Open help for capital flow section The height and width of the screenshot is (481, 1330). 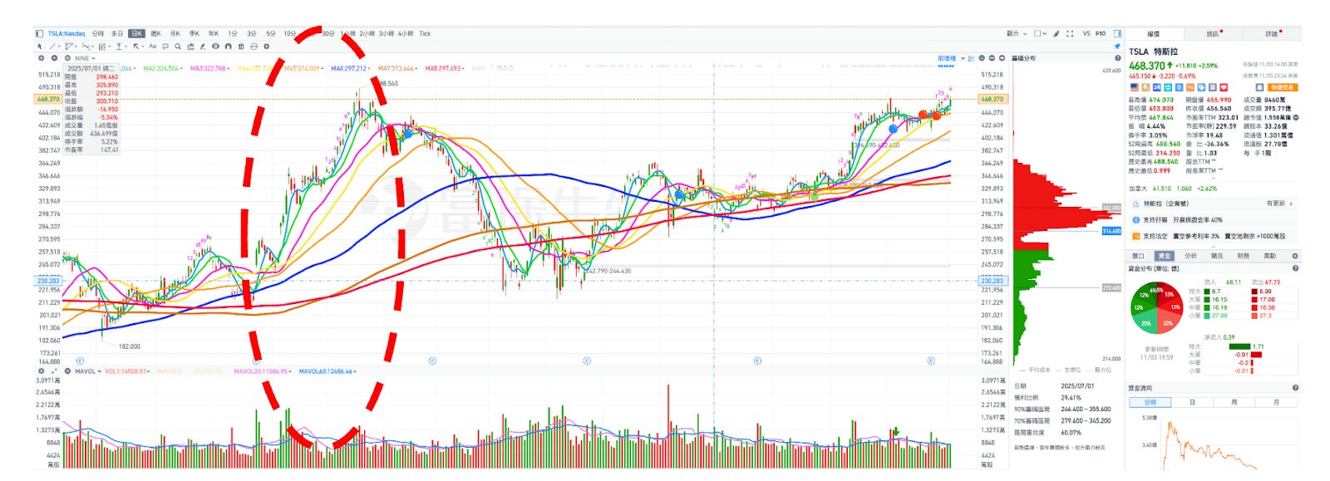point(1295,388)
